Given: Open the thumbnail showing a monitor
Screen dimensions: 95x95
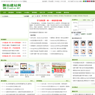Looking at the screenshot, I should (27, 68).
